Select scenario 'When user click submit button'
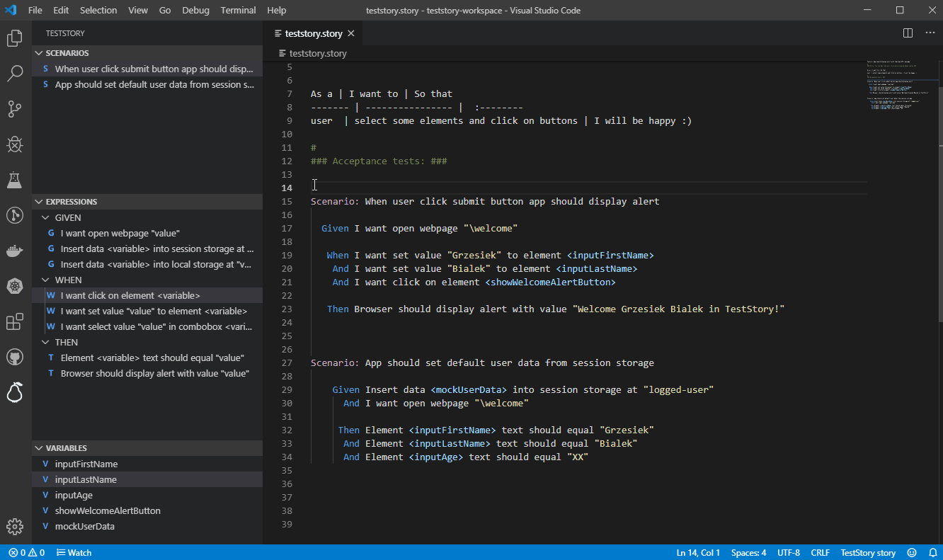This screenshot has width=943, height=560. 147,69
